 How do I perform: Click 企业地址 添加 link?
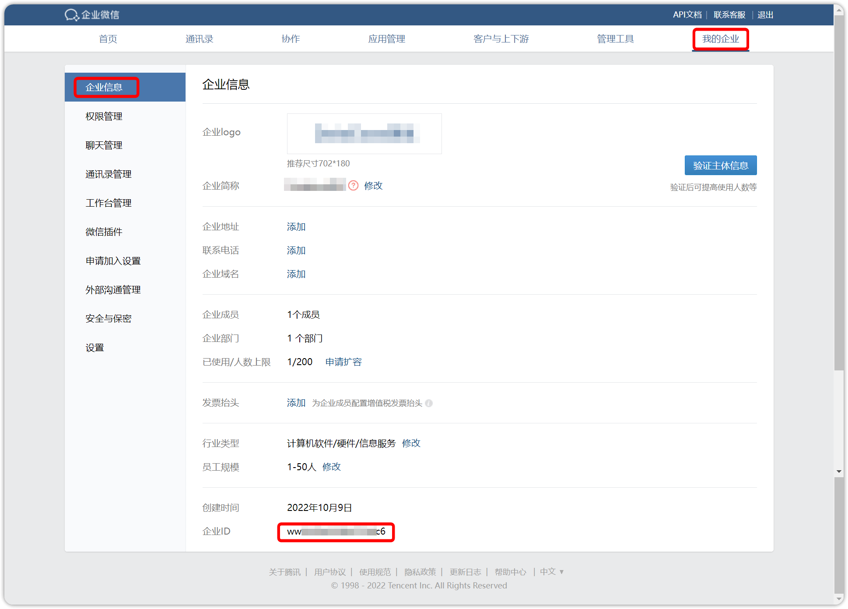[x=296, y=227]
